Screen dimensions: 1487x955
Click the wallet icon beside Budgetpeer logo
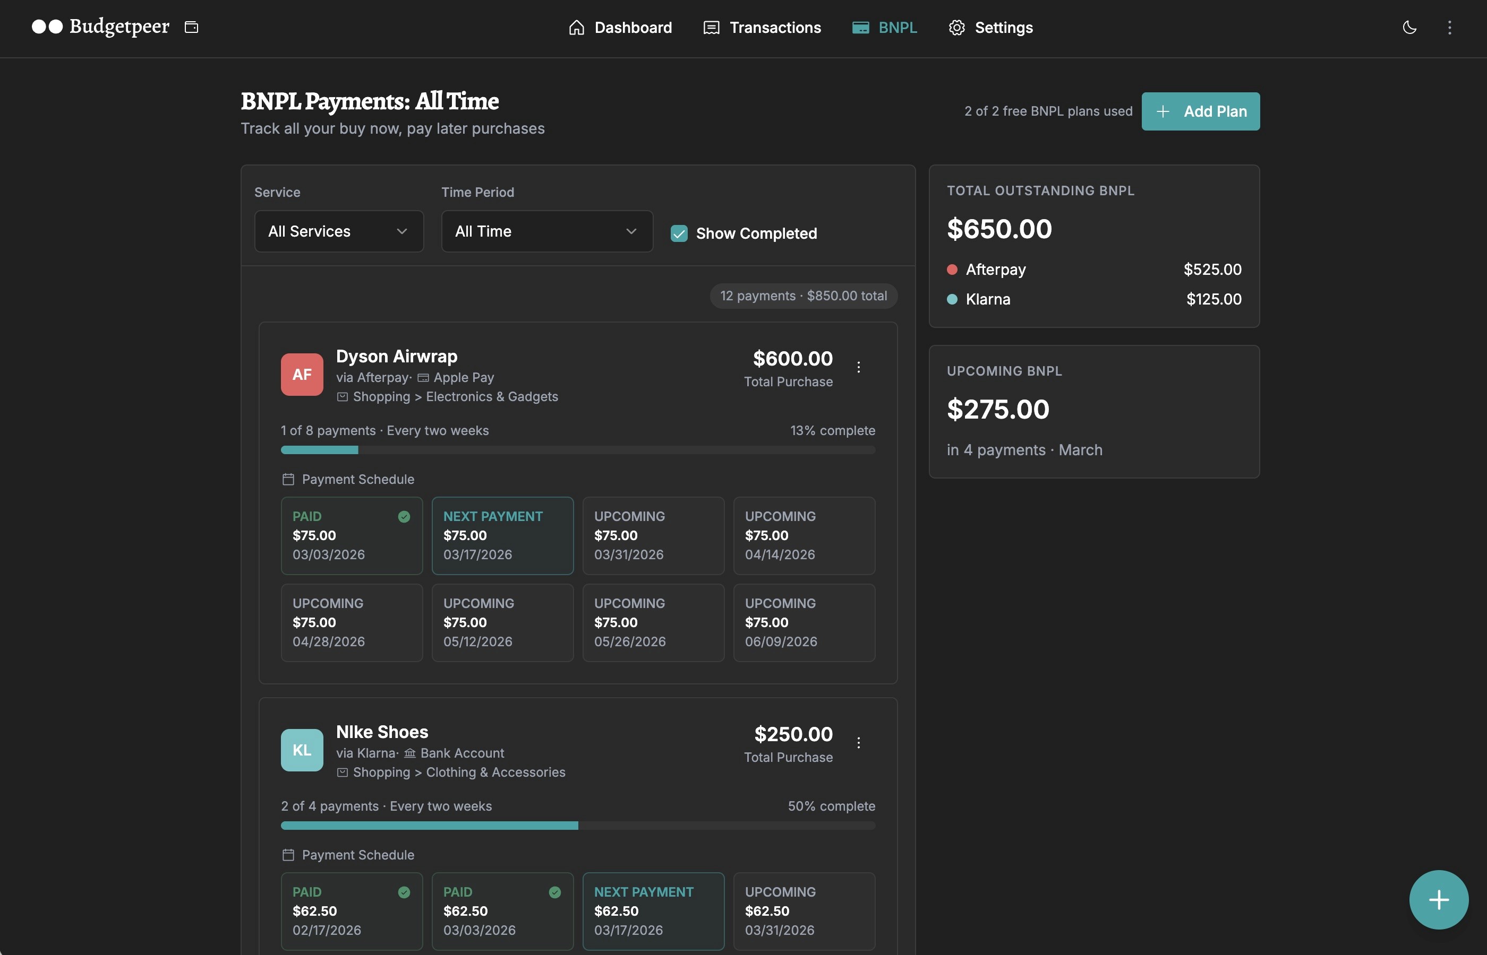coord(191,27)
